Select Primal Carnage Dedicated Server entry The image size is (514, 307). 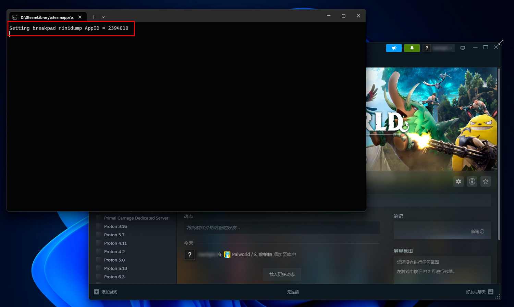(136, 218)
